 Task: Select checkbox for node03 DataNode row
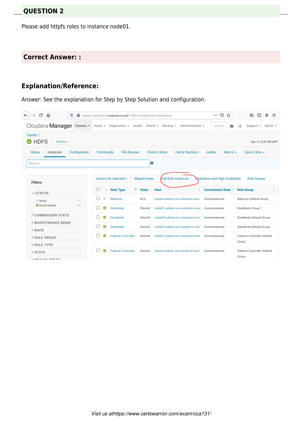pos(98,217)
